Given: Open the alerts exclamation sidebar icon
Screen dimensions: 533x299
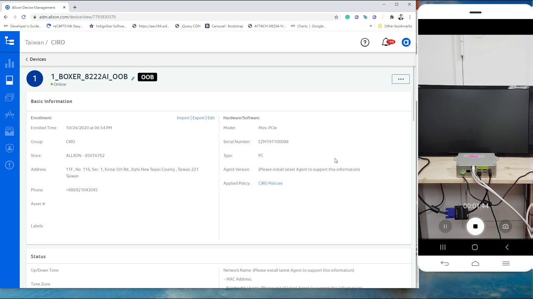Looking at the screenshot, I should [x=10, y=165].
